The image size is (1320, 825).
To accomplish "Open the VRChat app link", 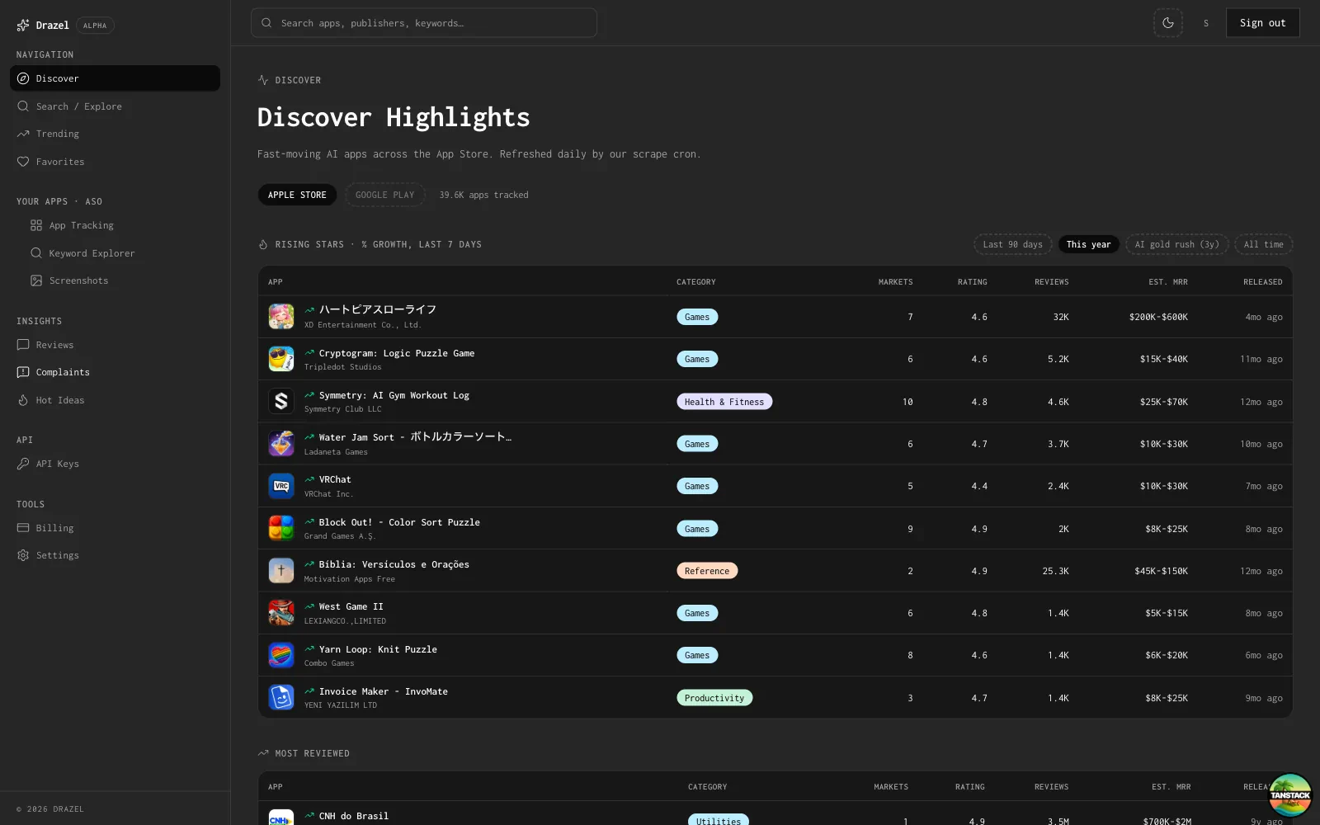I will click(x=335, y=479).
